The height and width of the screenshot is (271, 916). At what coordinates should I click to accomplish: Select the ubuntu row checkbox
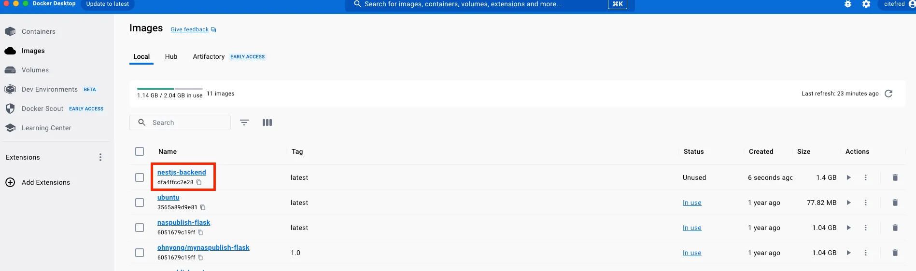140,203
